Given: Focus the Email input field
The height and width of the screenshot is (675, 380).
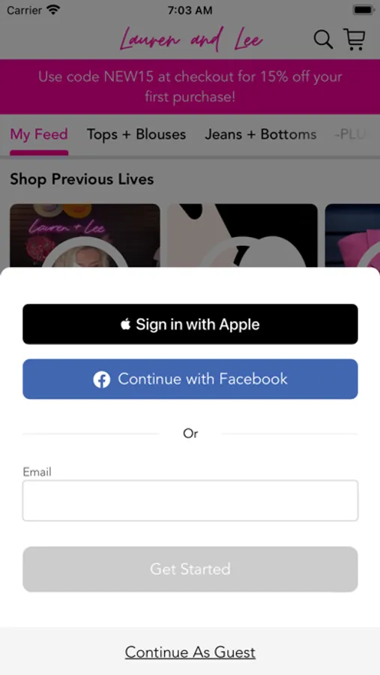Looking at the screenshot, I should point(190,501).
